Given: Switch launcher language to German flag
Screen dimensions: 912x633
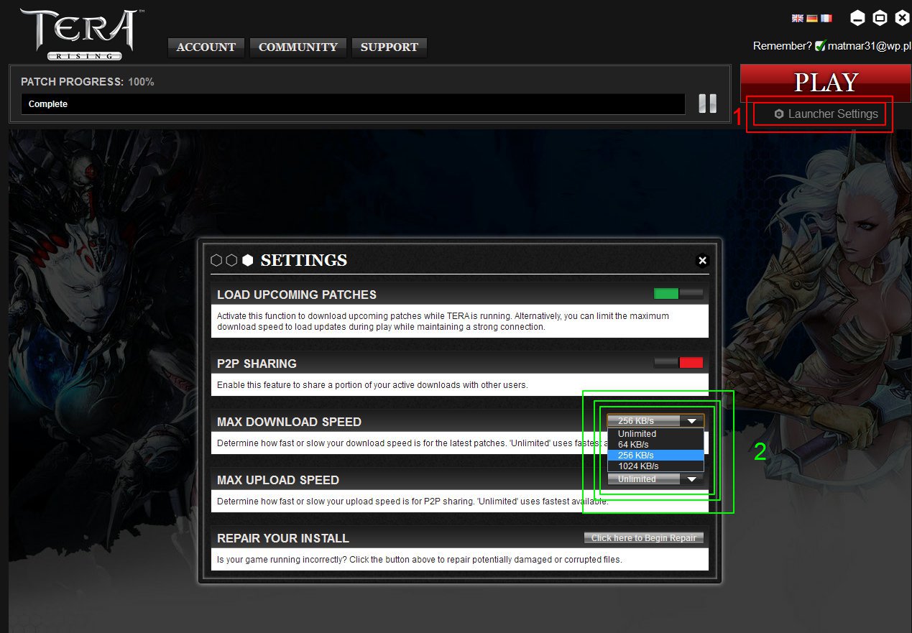Looking at the screenshot, I should (812, 18).
